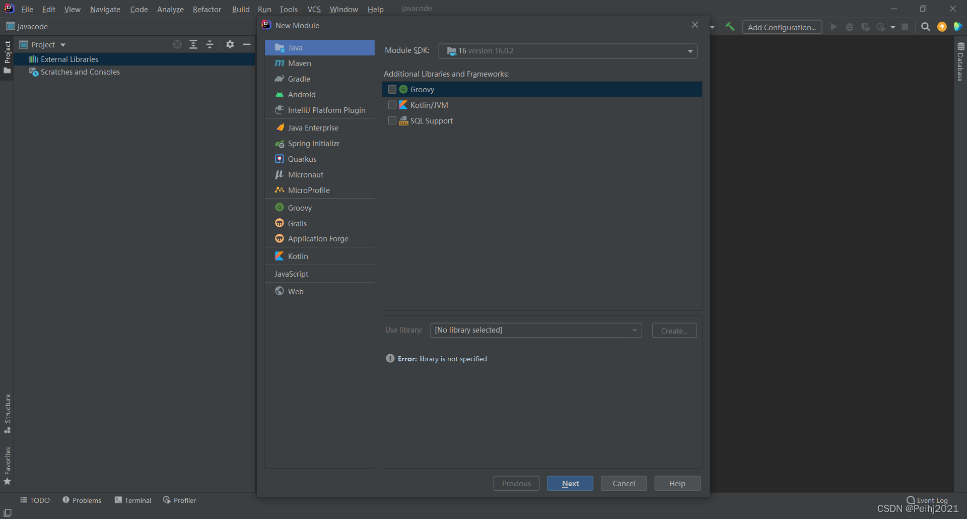Select Scratches and Consoles node
967x519 pixels.
(135, 72)
